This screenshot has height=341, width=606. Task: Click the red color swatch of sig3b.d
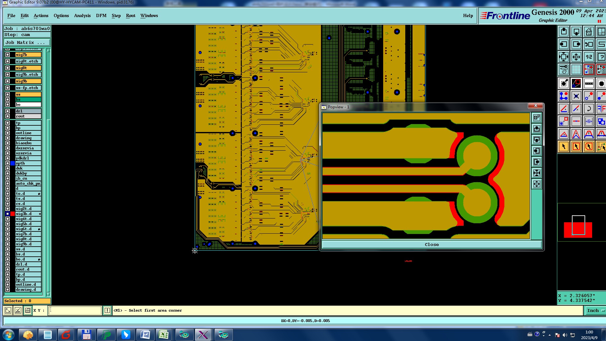point(13,214)
